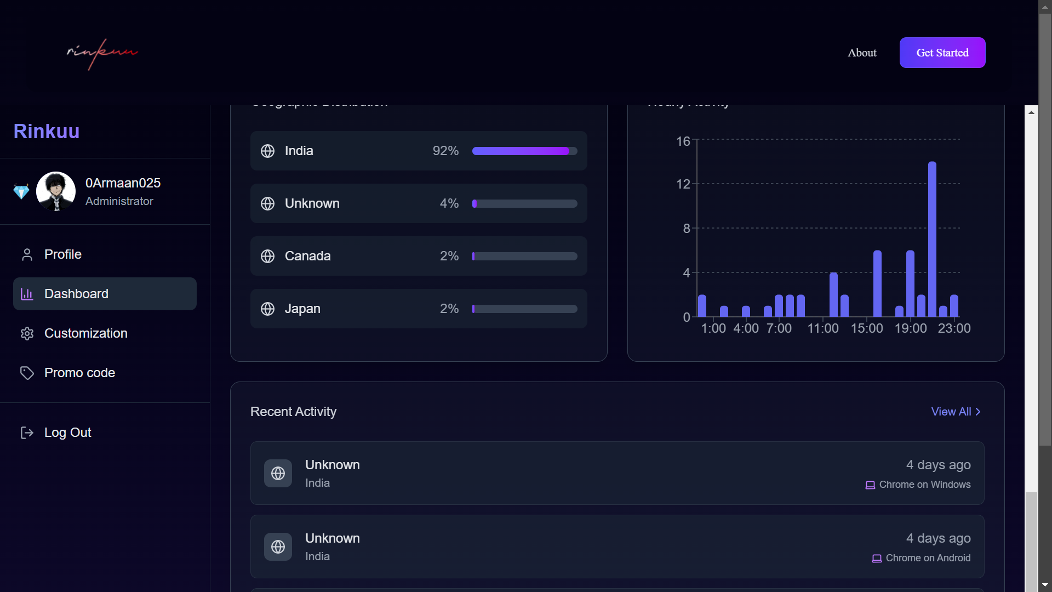This screenshot has height=592, width=1052.
Task: Click the Japan 2% progress bar
Action: pyautogui.click(x=525, y=309)
